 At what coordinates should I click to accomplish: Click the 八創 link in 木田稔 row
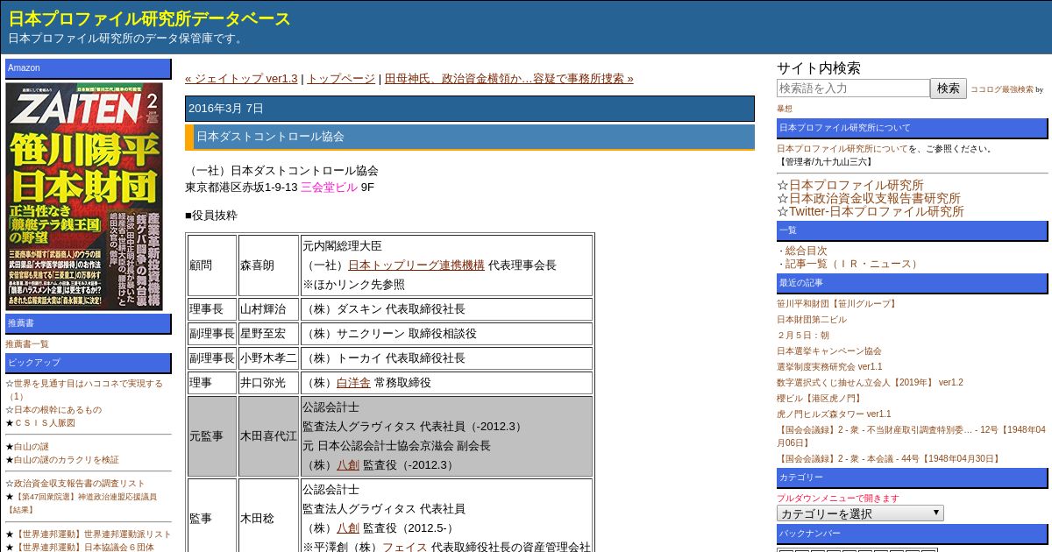click(348, 527)
